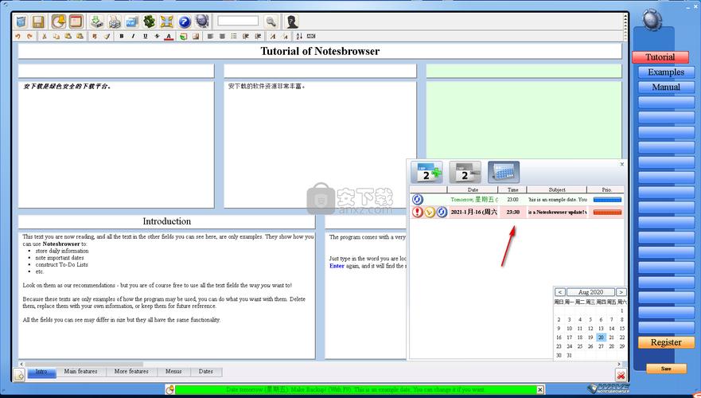Open the Tutorial section
Viewport: 701px width, 398px height.
coord(660,57)
